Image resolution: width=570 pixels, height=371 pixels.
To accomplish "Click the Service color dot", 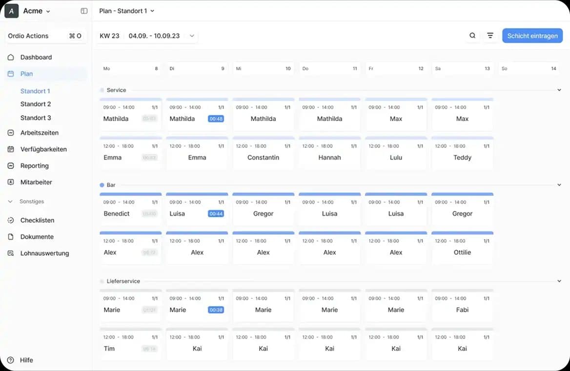I will coord(102,90).
